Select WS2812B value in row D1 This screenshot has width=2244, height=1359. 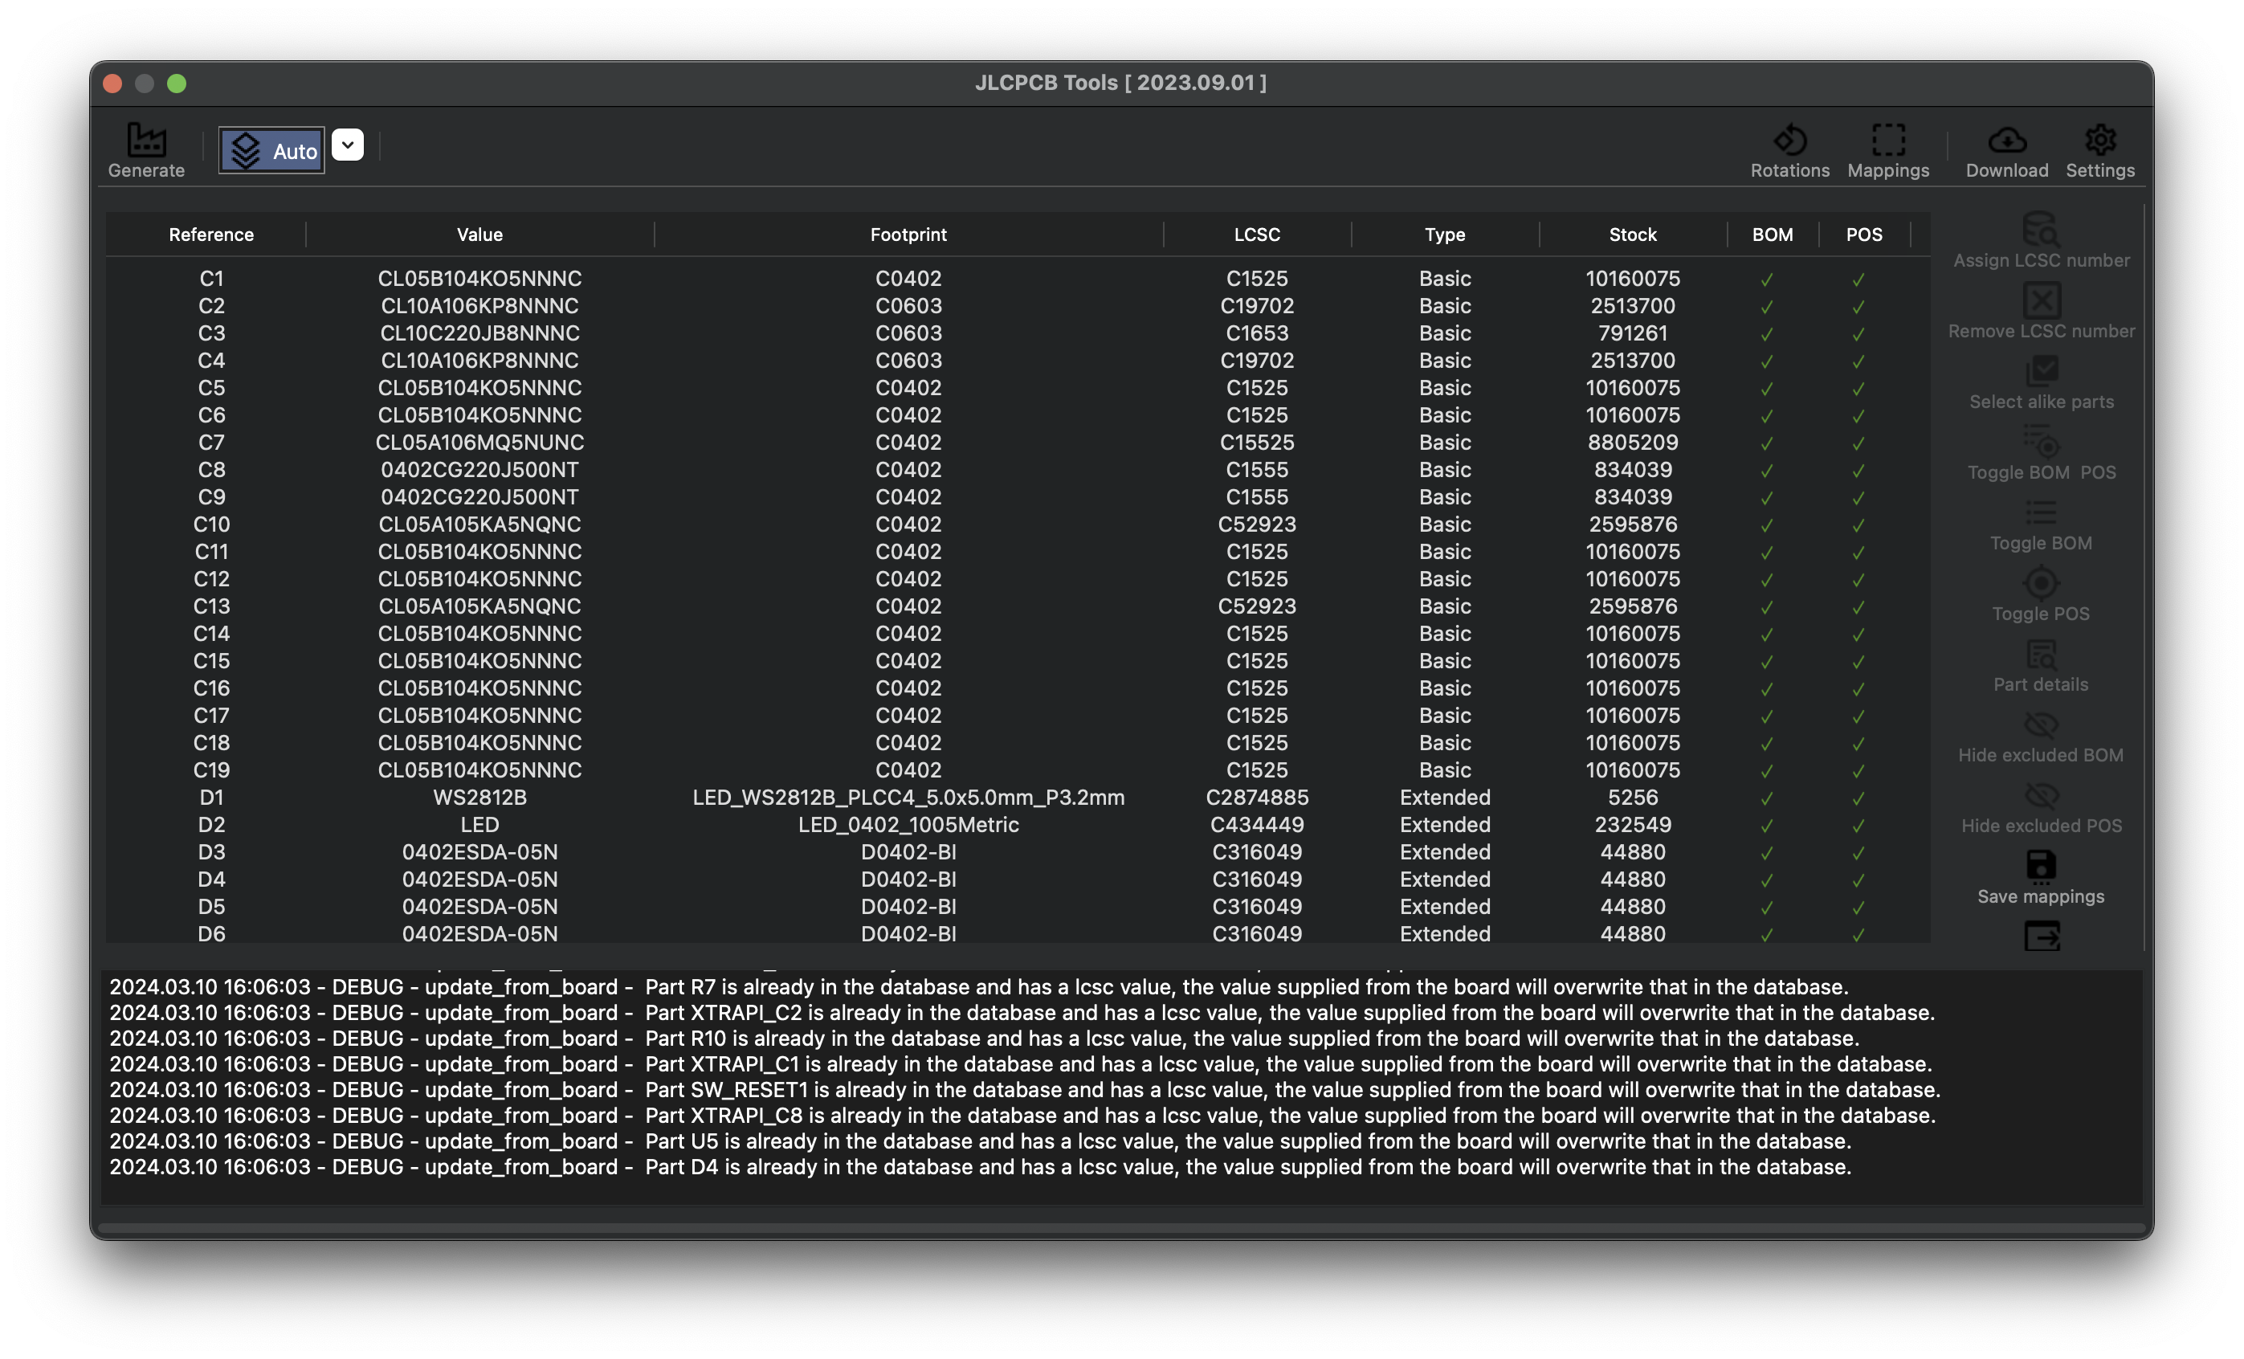pos(480,798)
